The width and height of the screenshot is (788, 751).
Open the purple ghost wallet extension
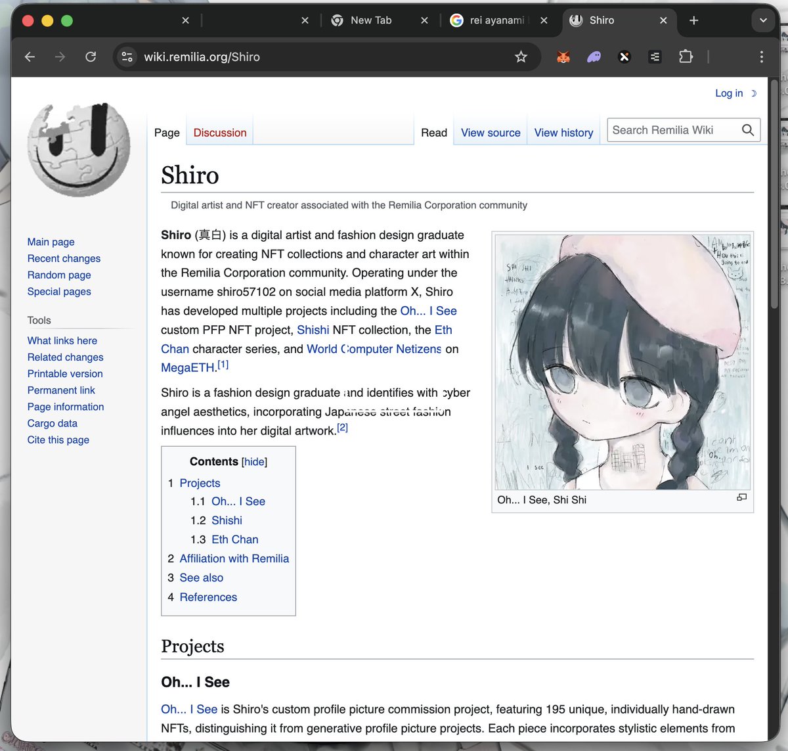point(594,57)
